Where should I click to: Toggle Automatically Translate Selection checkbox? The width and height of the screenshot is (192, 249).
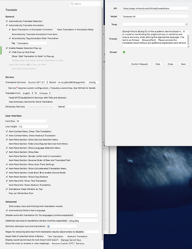point(7,21)
